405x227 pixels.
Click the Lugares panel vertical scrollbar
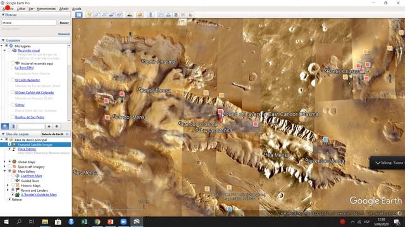coord(69,83)
